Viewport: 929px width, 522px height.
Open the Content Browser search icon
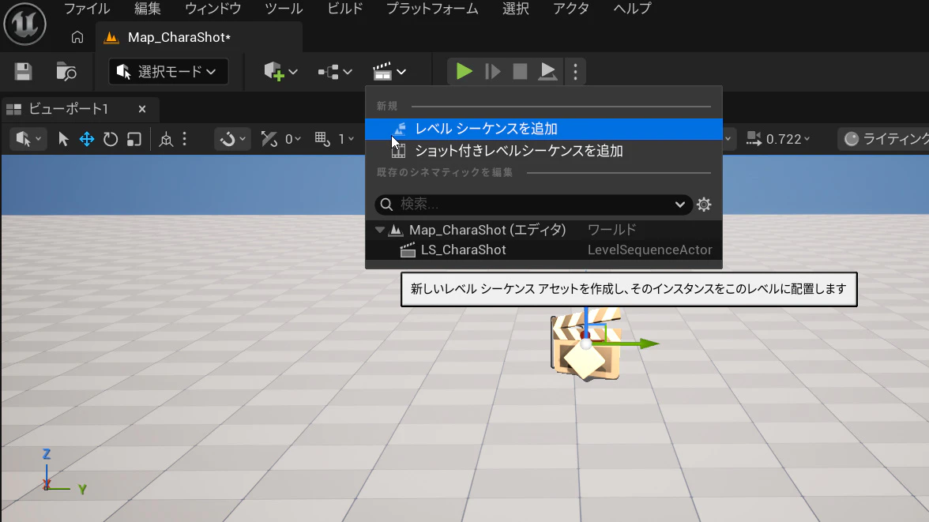coord(66,72)
